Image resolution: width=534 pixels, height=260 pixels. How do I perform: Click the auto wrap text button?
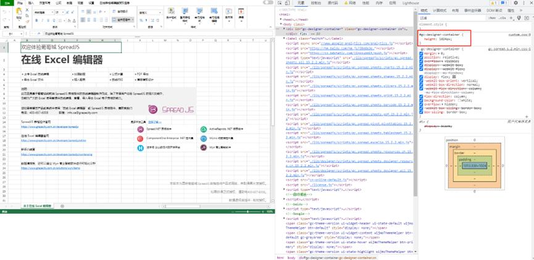pos(120,12)
